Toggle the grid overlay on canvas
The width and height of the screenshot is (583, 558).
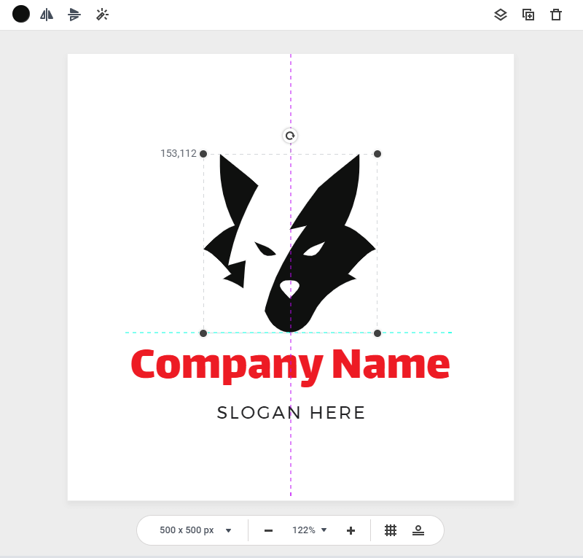click(x=391, y=530)
